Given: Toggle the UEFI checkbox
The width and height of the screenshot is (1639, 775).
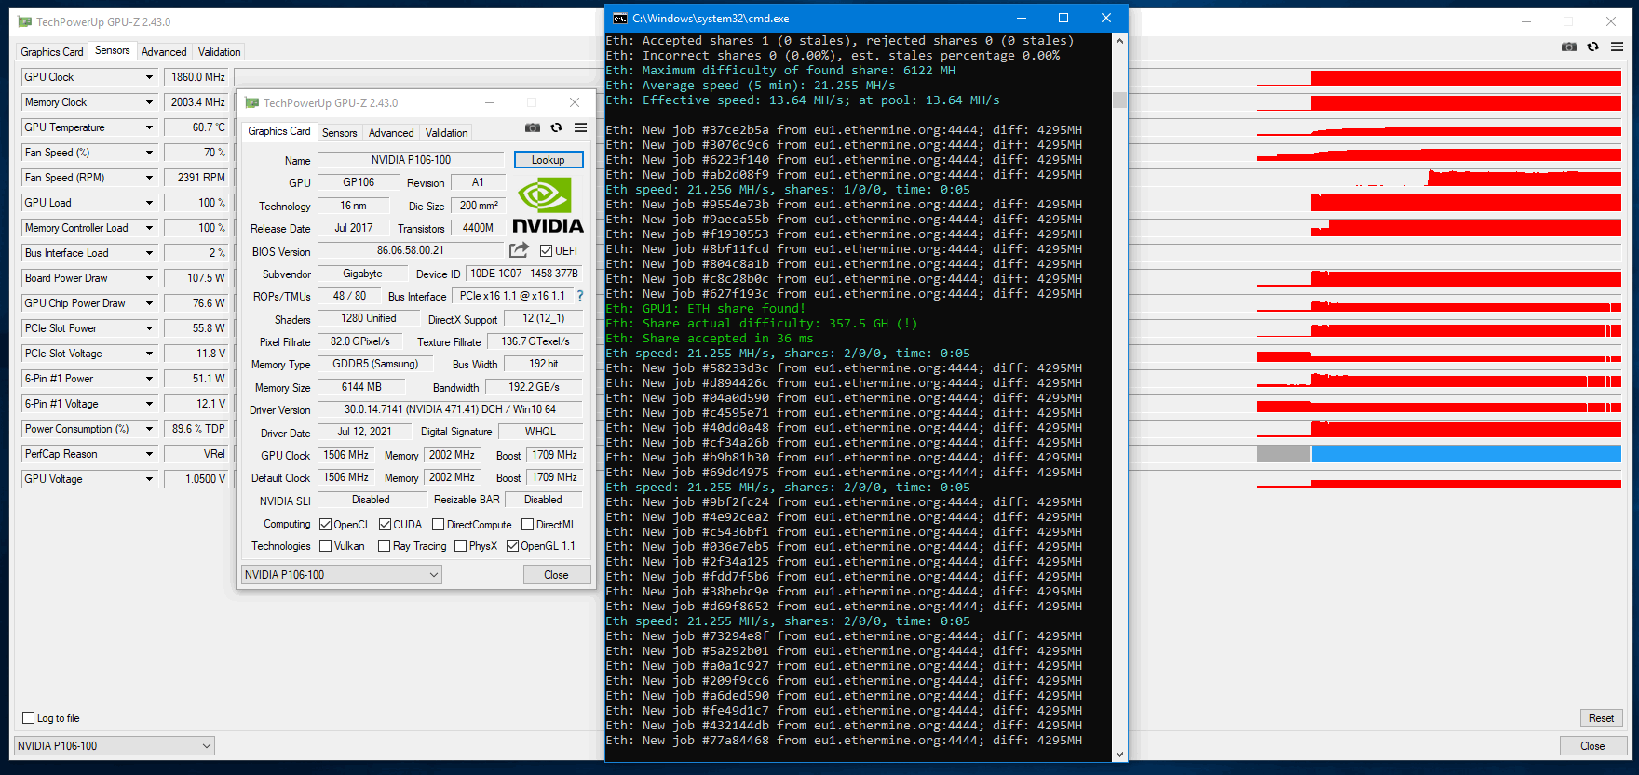Looking at the screenshot, I should pyautogui.click(x=546, y=250).
